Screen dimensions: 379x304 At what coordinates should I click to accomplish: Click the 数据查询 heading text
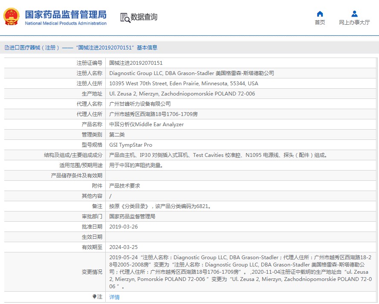pos(144,17)
